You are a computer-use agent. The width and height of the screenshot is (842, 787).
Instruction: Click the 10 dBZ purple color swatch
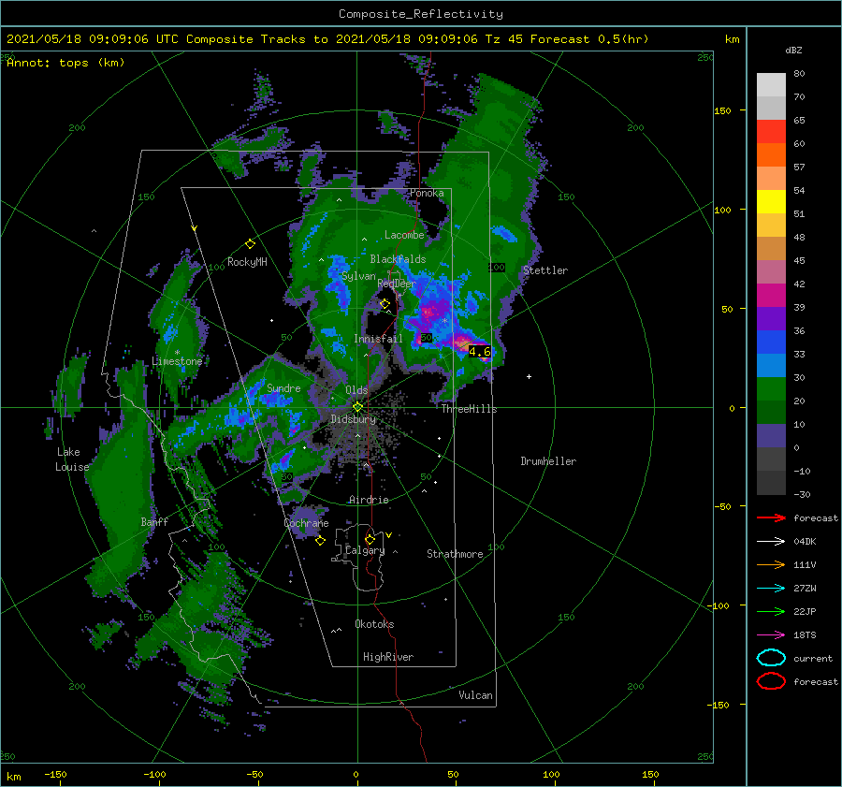[x=771, y=435]
